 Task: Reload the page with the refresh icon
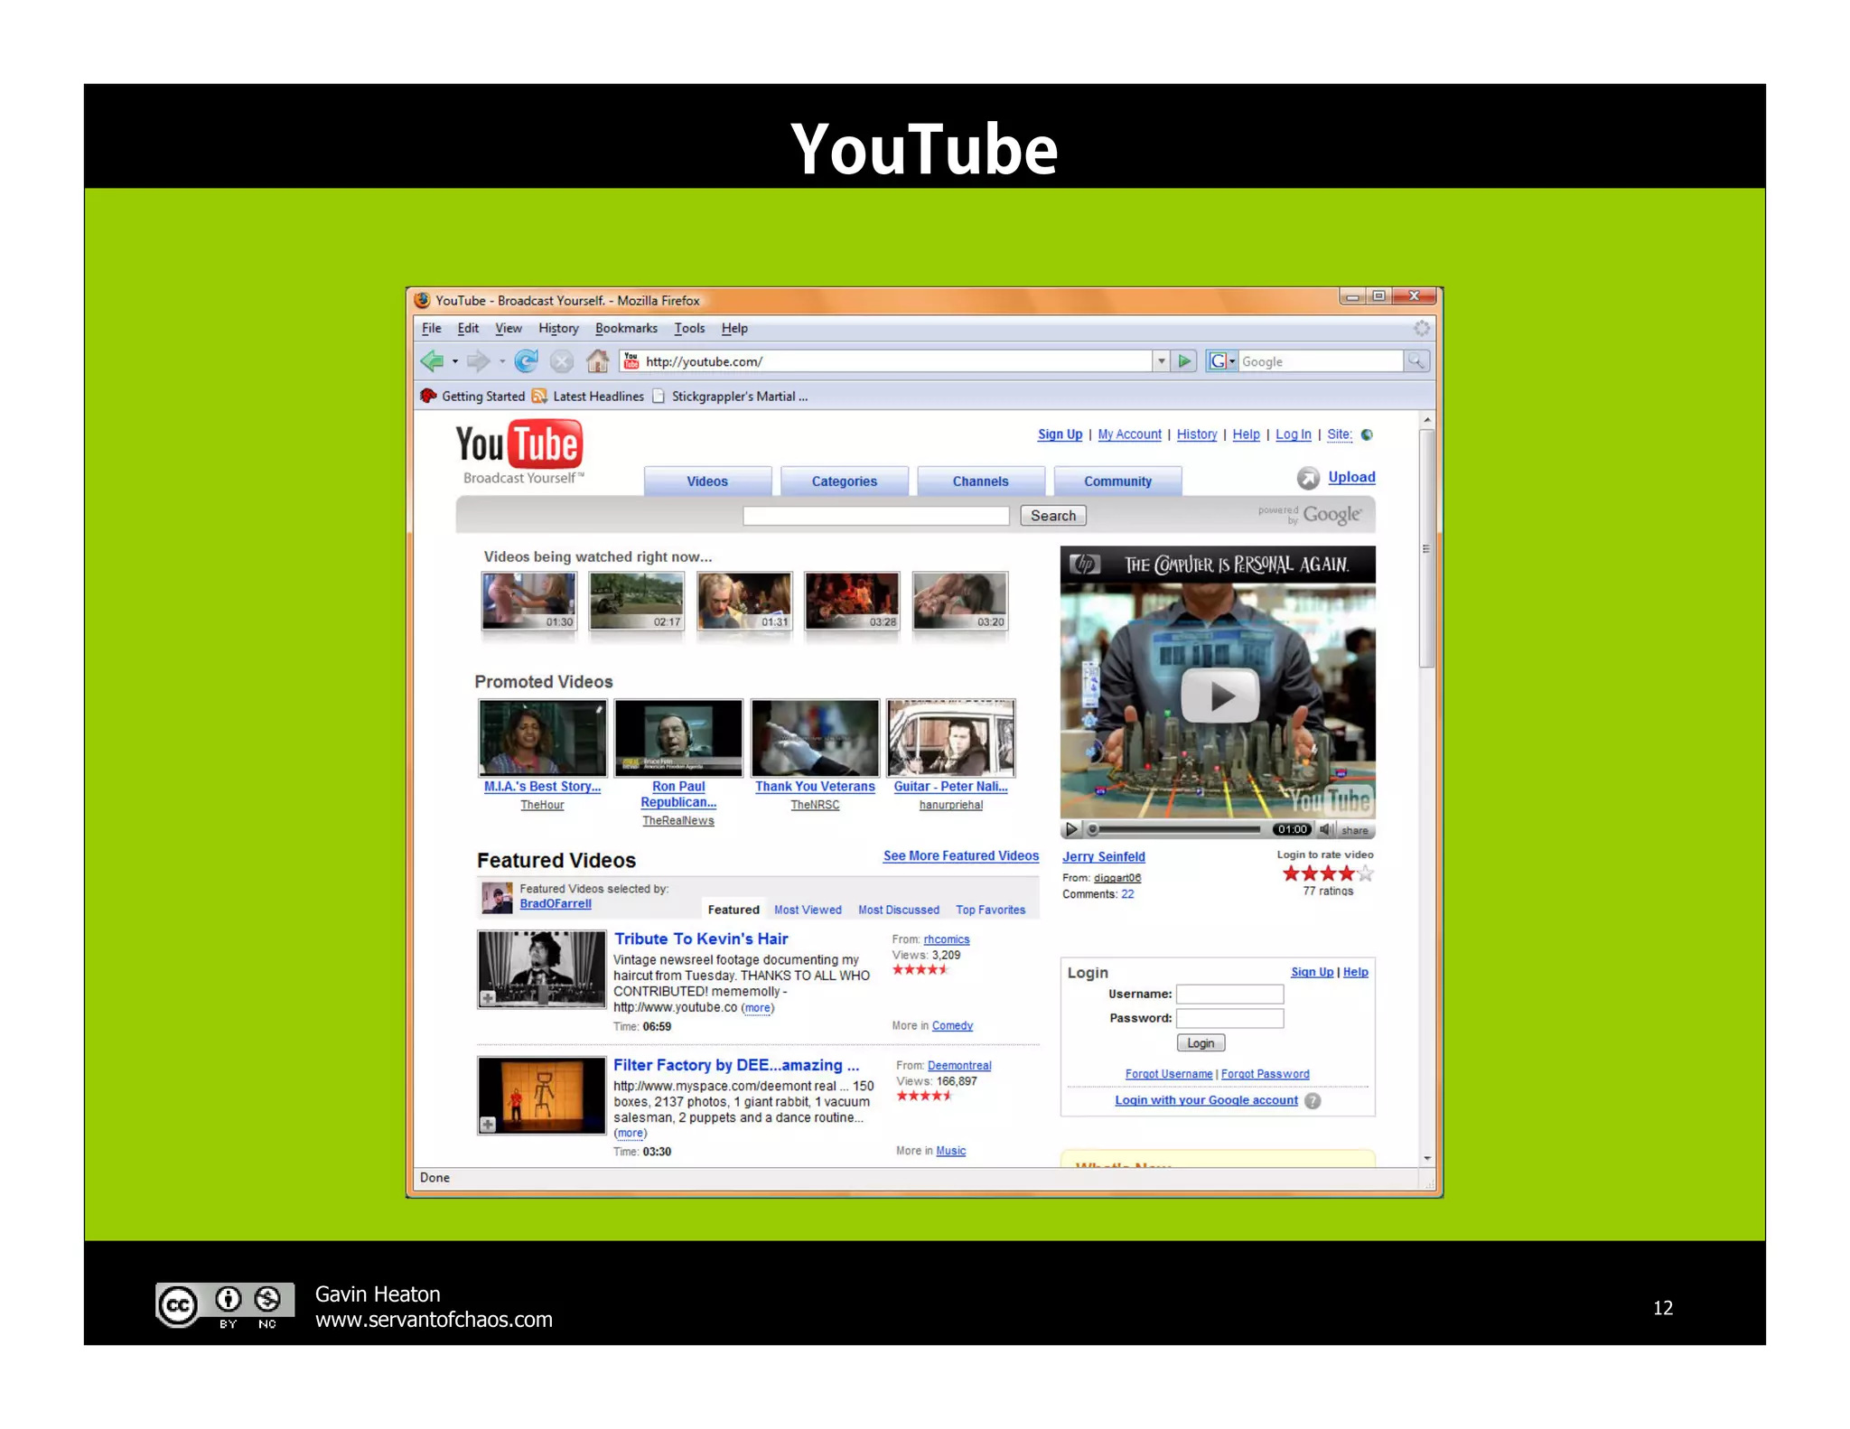pos(526,361)
